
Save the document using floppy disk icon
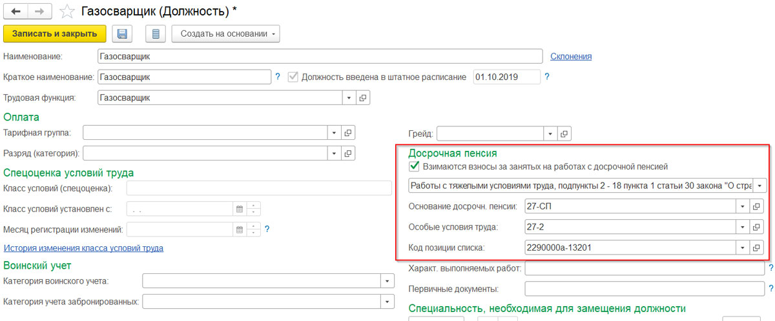pos(123,34)
